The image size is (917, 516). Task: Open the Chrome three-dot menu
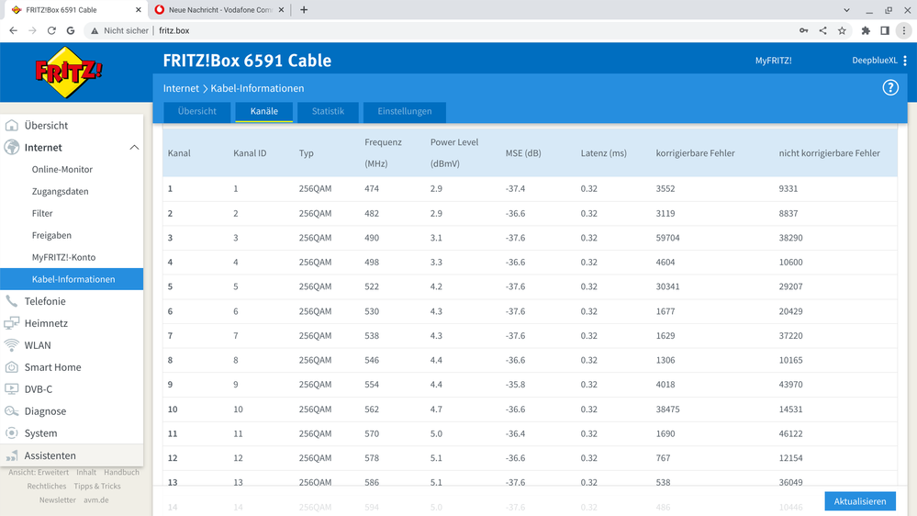coord(904,30)
